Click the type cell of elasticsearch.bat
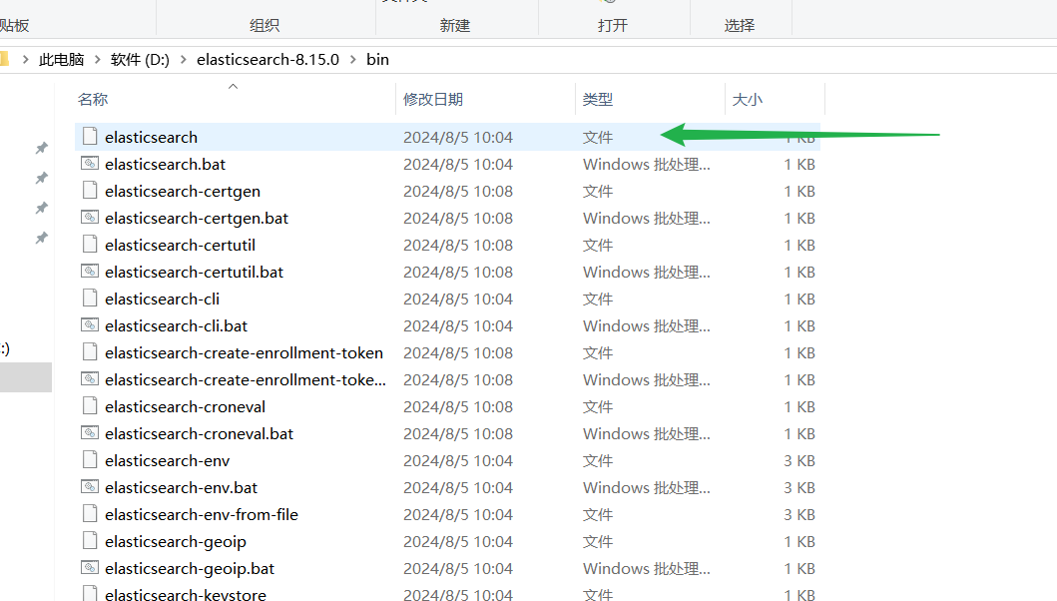The image size is (1057, 601). [647, 164]
